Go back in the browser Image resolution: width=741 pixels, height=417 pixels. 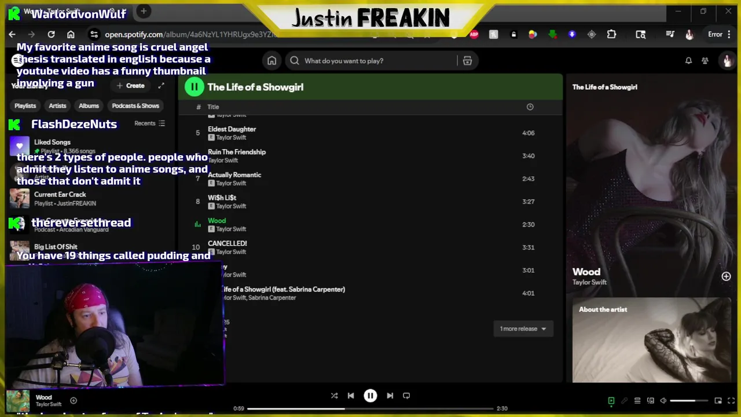[x=12, y=34]
